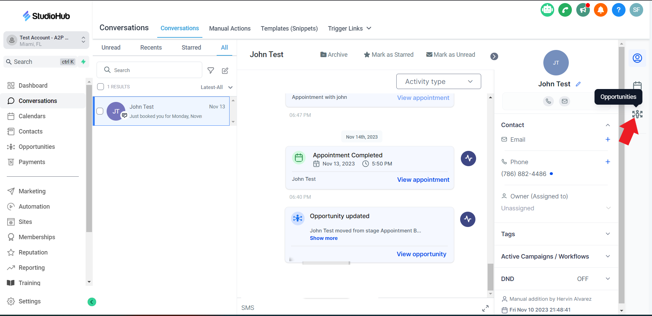Mark conversation as Starred
This screenshot has height=316, width=652.
[388, 55]
